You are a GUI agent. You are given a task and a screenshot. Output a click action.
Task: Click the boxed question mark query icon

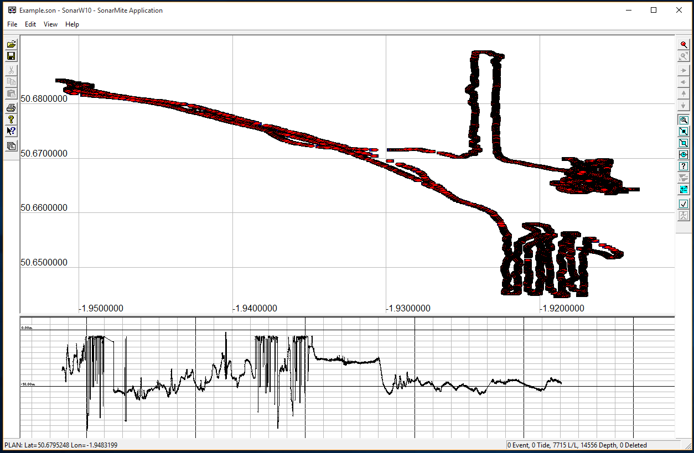pyautogui.click(x=683, y=166)
